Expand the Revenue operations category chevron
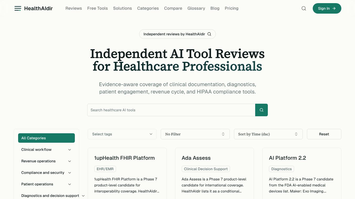This screenshot has width=355, height=199. pyautogui.click(x=70, y=161)
